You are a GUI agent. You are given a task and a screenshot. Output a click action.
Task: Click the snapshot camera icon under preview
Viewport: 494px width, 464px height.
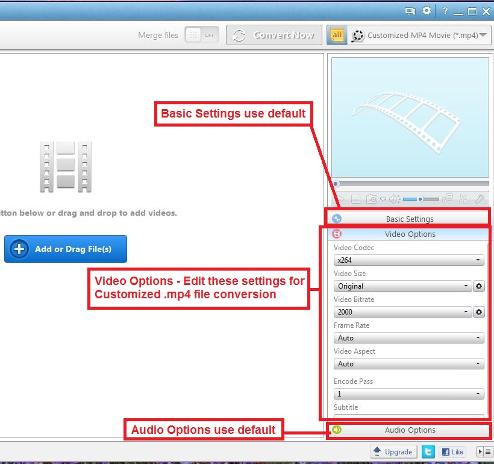(372, 199)
